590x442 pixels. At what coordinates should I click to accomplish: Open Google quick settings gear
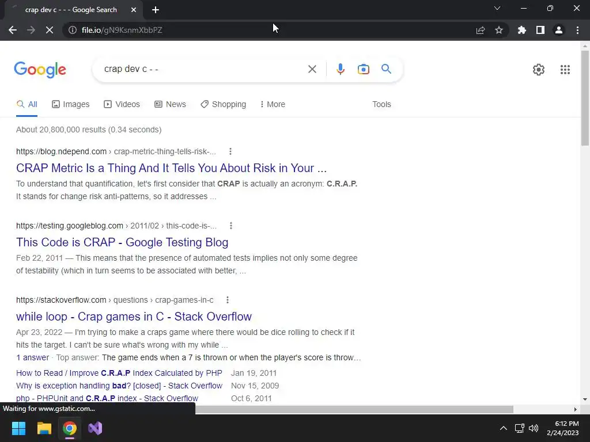[539, 70]
